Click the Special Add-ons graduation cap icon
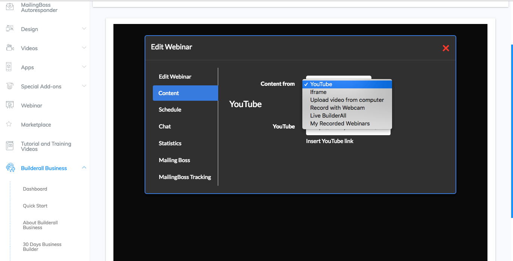The image size is (513, 261). coord(10,86)
